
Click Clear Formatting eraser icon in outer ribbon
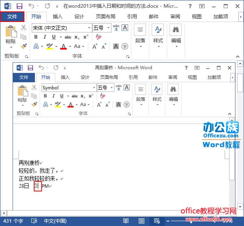[x=98, y=37]
